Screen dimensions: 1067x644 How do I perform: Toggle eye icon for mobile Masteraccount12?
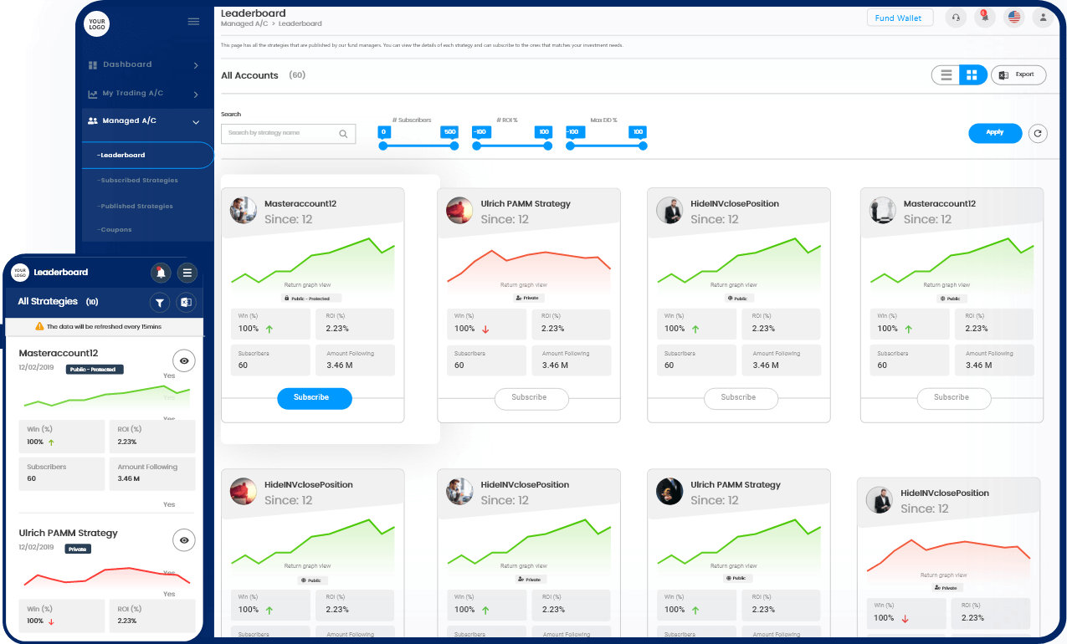click(184, 360)
